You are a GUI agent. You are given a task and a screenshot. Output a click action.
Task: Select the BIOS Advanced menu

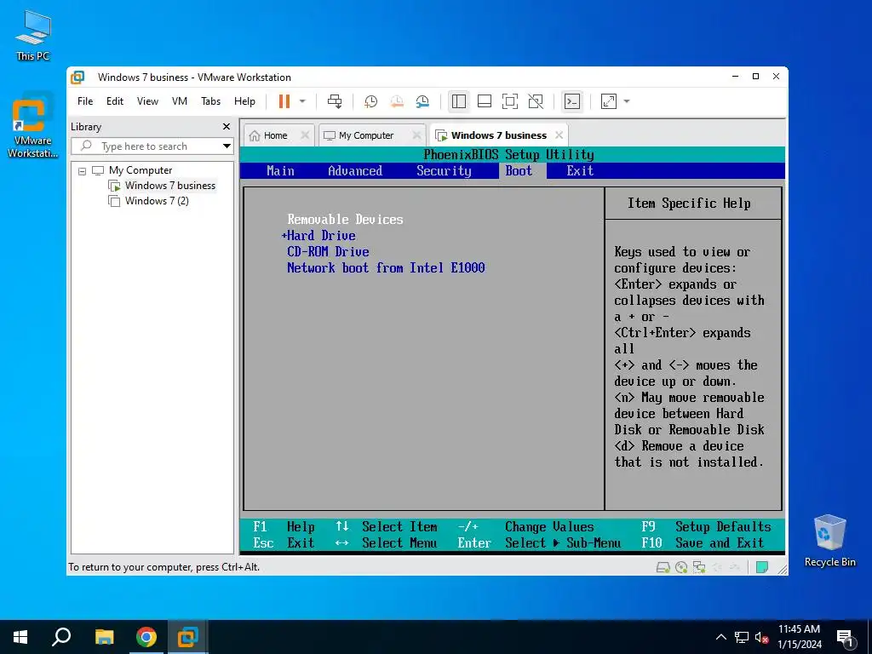pyautogui.click(x=355, y=170)
